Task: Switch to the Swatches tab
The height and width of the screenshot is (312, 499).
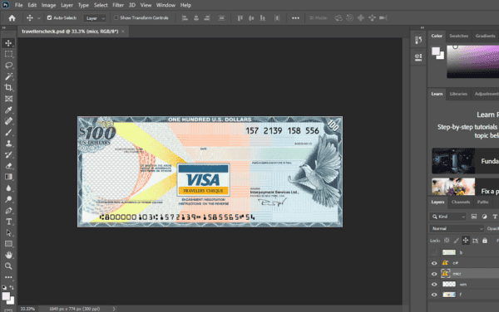Action: click(458, 36)
